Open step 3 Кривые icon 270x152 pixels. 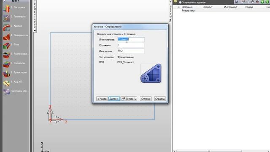coord(7,27)
